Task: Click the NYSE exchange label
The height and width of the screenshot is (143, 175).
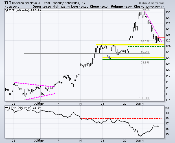Action: [86, 3]
